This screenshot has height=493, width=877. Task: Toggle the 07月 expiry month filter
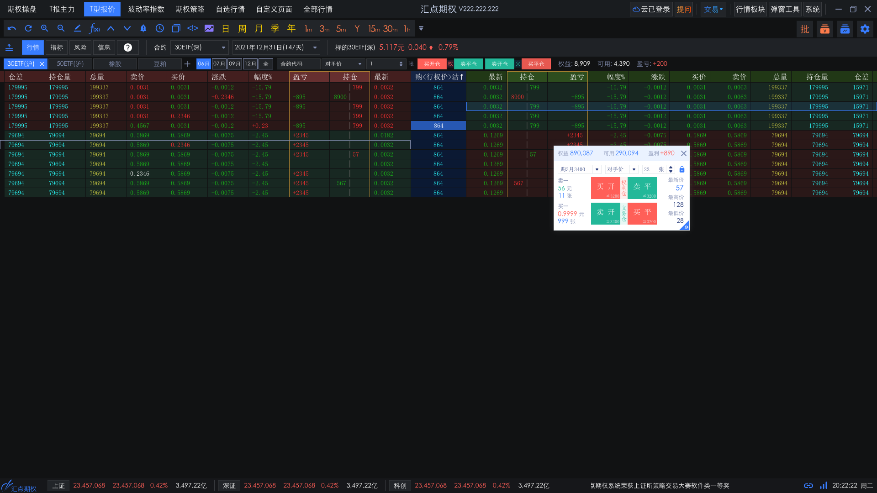pyautogui.click(x=219, y=64)
